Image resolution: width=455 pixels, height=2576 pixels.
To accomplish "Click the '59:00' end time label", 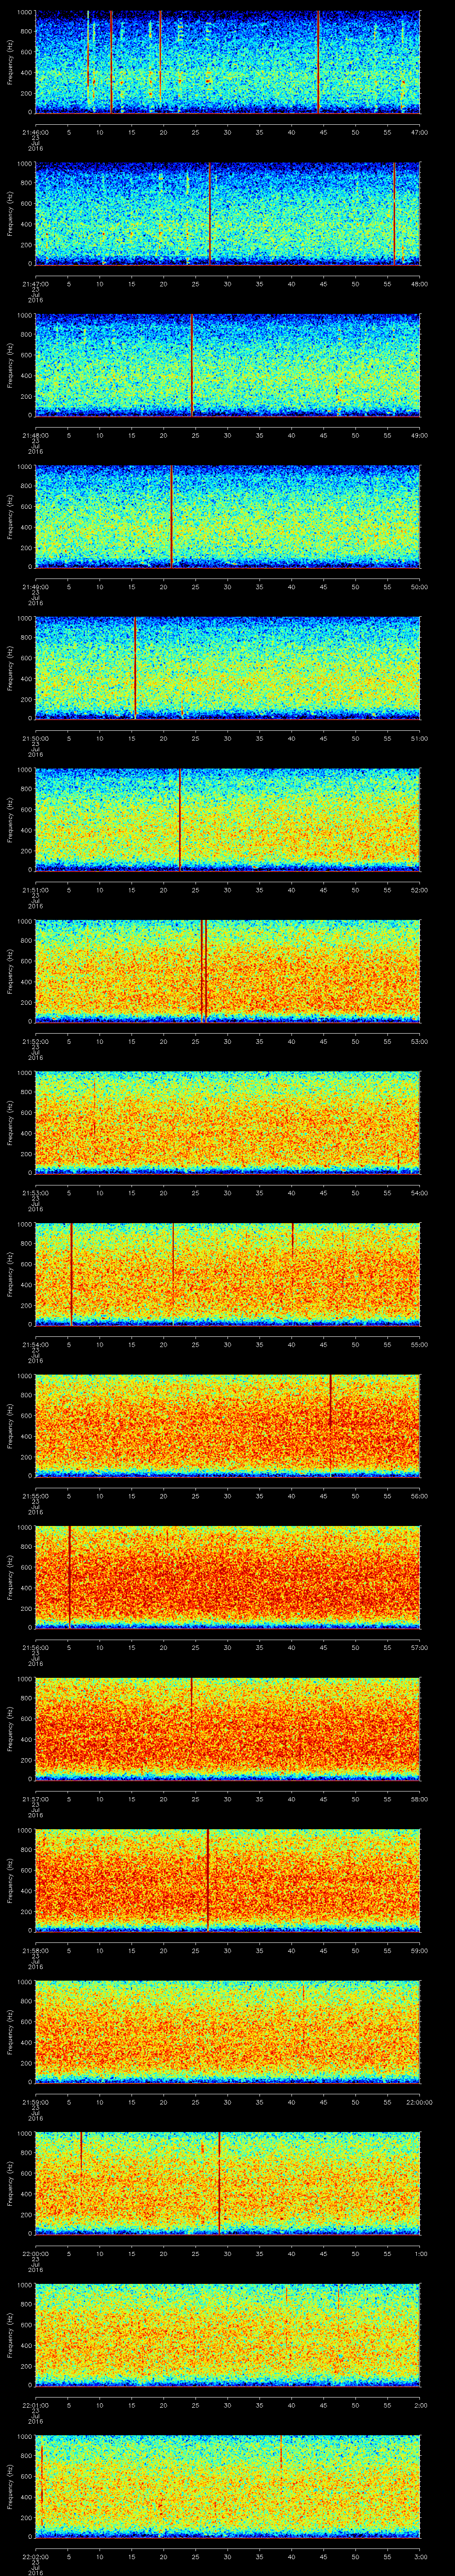I will [420, 1951].
